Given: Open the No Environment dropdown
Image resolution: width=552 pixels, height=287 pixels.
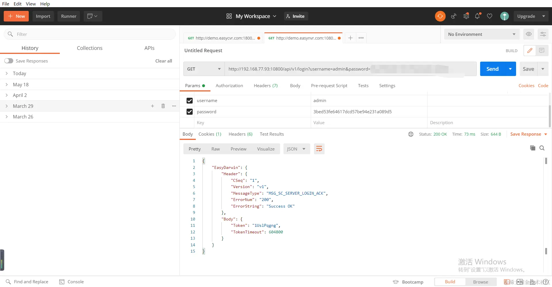Looking at the screenshot, I should point(482,34).
